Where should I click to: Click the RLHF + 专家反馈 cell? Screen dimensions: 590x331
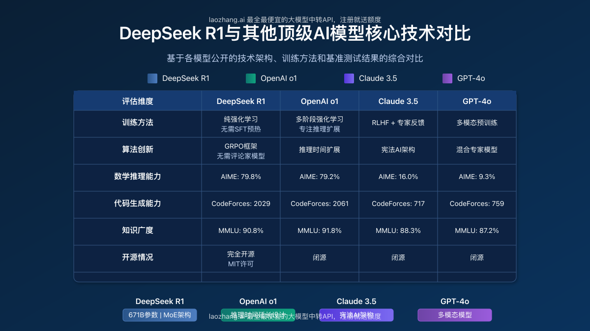pyautogui.click(x=398, y=123)
